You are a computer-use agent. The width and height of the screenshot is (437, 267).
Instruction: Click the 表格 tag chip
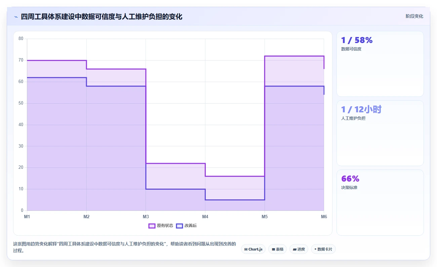277,249
